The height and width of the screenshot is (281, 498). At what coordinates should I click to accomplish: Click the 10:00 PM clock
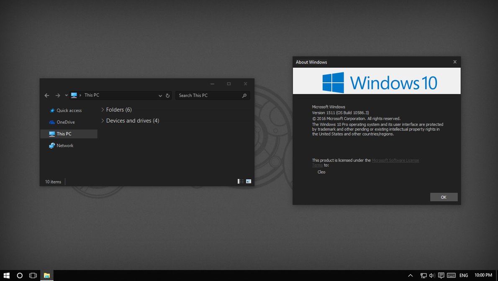tap(483, 275)
